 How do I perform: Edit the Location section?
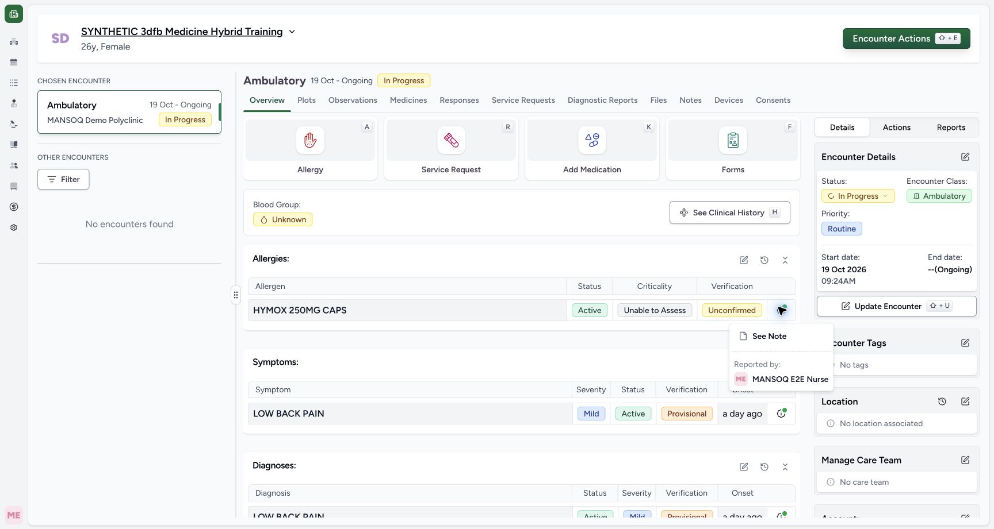tap(965, 401)
